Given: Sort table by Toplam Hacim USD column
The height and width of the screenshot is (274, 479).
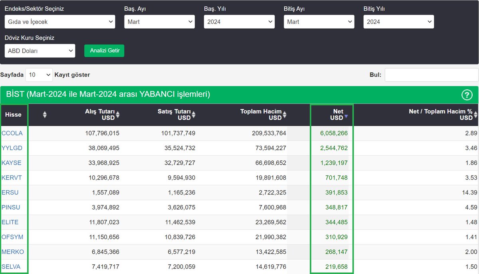Looking at the screenshot, I should click(285, 115).
